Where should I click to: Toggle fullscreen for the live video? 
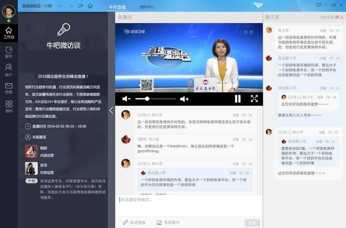click(254, 98)
